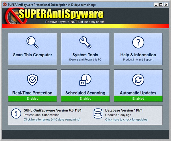Screen dimensions: 171x141
Task: Minimize the SUPERAntiSpyware window
Action: click(x=156, y=5)
